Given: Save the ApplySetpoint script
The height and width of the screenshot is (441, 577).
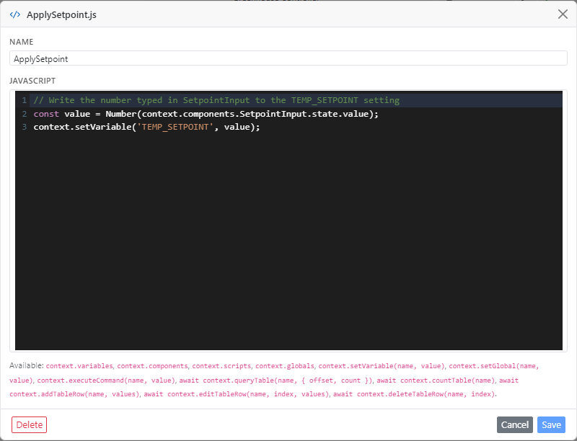Looking at the screenshot, I should tap(551, 425).
